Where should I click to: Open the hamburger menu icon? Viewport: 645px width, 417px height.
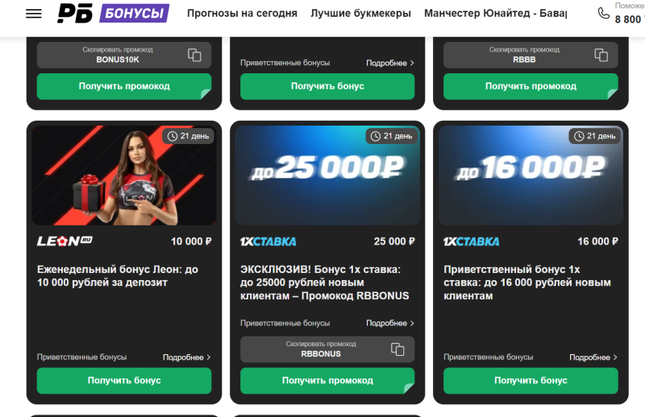[x=34, y=14]
